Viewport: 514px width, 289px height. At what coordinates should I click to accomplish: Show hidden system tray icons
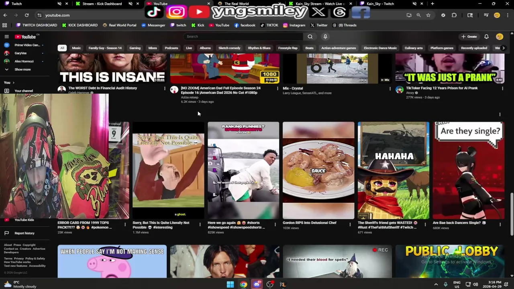point(436,284)
